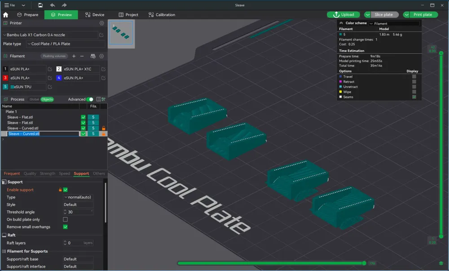Image resolution: width=449 pixels, height=271 pixels.
Task: Collapse the legend panel with the chevron icon
Action: [341, 23]
